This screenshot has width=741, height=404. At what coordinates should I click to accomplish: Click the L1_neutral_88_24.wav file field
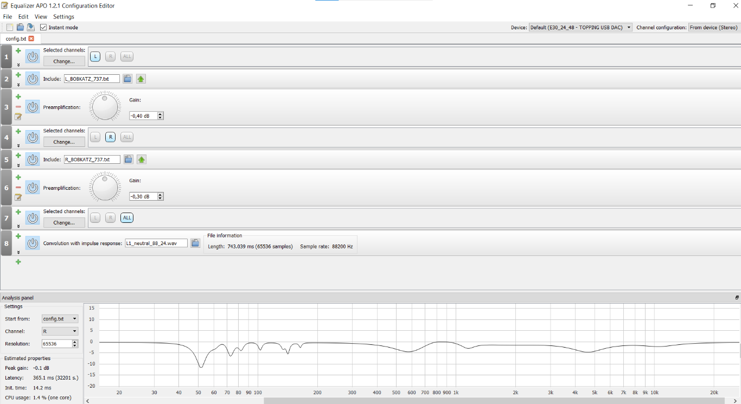pyautogui.click(x=156, y=243)
